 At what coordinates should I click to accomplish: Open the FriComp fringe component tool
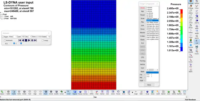pos(191,2)
